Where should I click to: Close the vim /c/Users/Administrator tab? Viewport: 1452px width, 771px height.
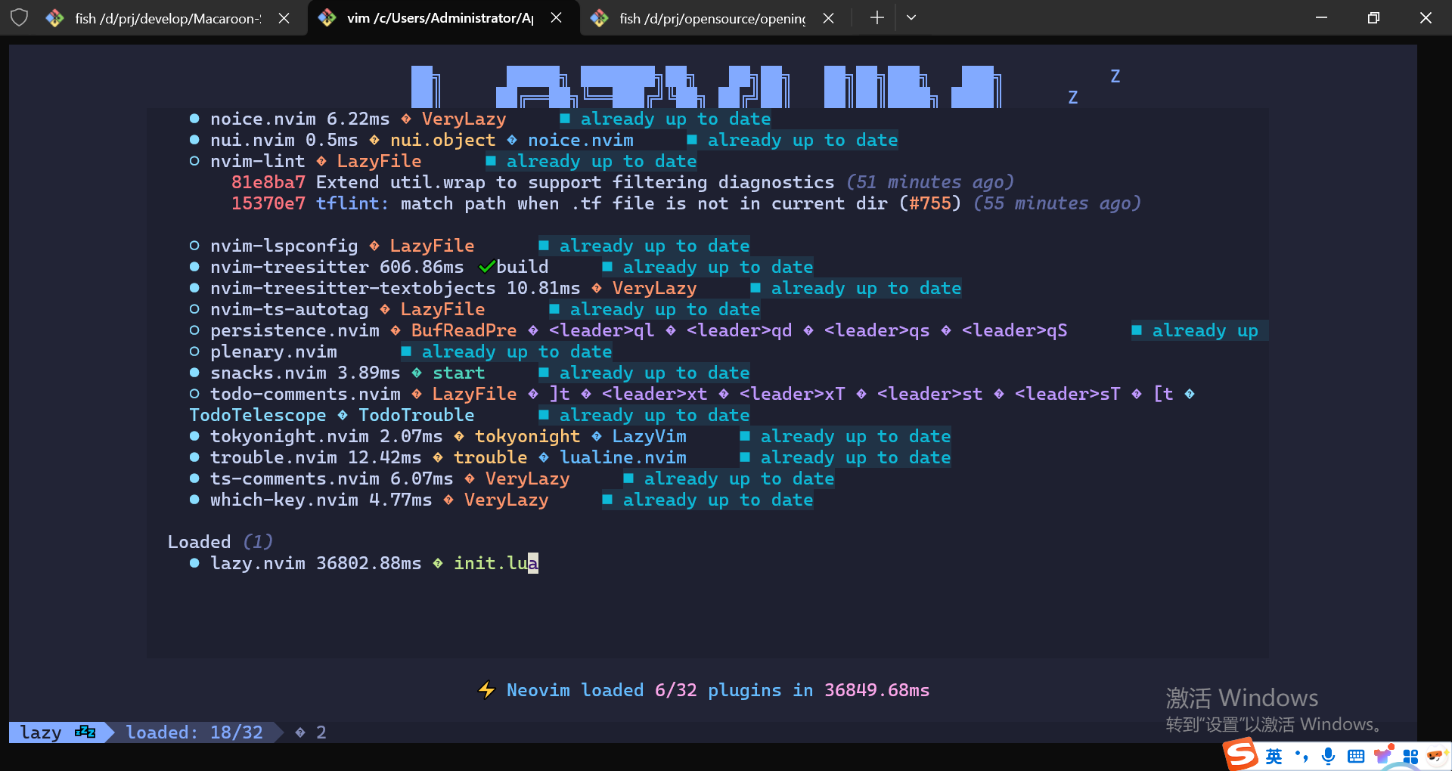(557, 17)
